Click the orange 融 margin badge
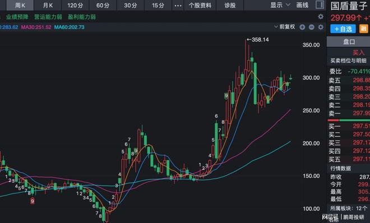Viewport: 370px width, 223px height. point(364,29)
